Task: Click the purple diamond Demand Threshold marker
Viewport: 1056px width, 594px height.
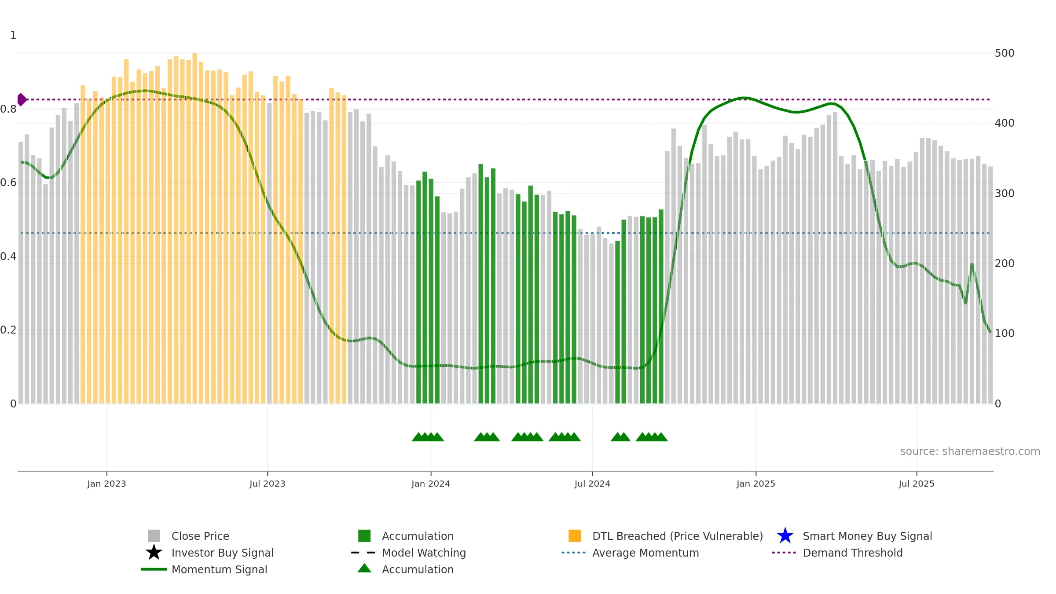Action: [22, 99]
